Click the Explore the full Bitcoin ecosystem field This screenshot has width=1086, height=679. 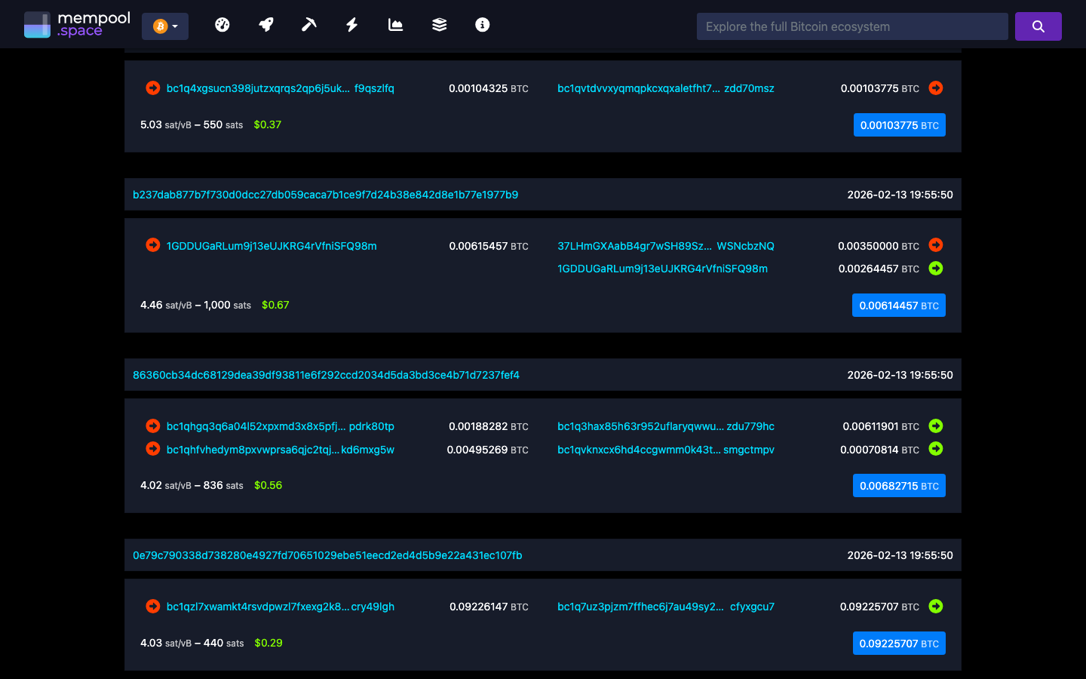851,26
